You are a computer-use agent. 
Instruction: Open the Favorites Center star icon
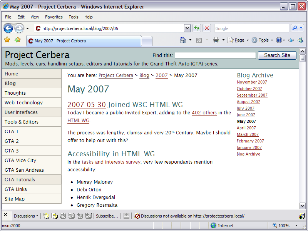(7, 40)
